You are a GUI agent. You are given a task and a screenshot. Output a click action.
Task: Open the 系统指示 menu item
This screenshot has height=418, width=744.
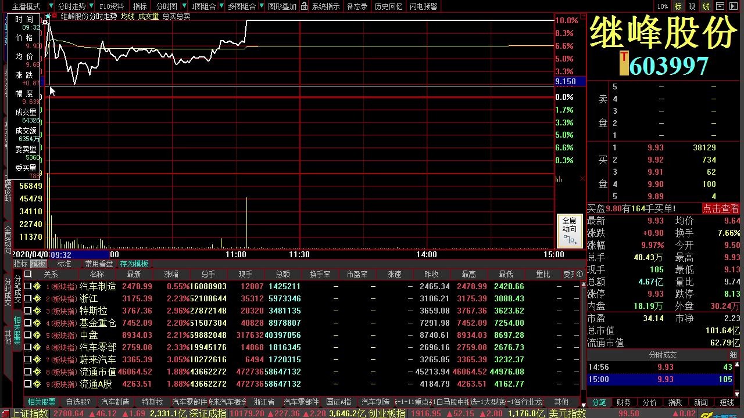click(326, 6)
